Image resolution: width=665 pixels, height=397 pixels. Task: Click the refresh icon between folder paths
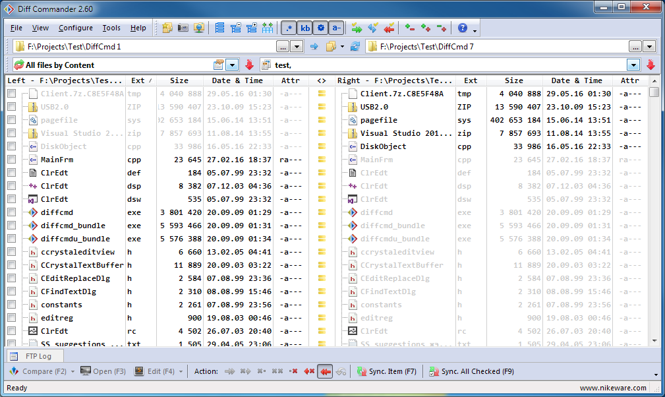[355, 47]
